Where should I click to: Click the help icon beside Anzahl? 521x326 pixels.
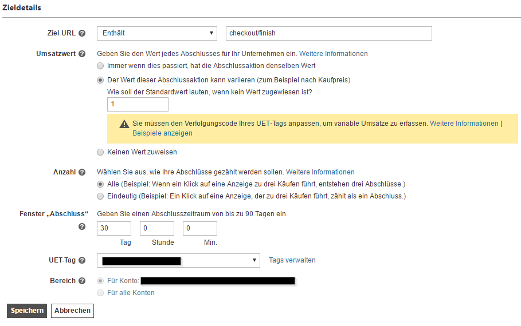(x=83, y=172)
